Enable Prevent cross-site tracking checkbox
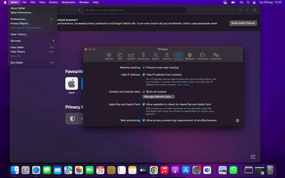Image resolution: width=285 pixels, height=178 pixels. (x=144, y=68)
